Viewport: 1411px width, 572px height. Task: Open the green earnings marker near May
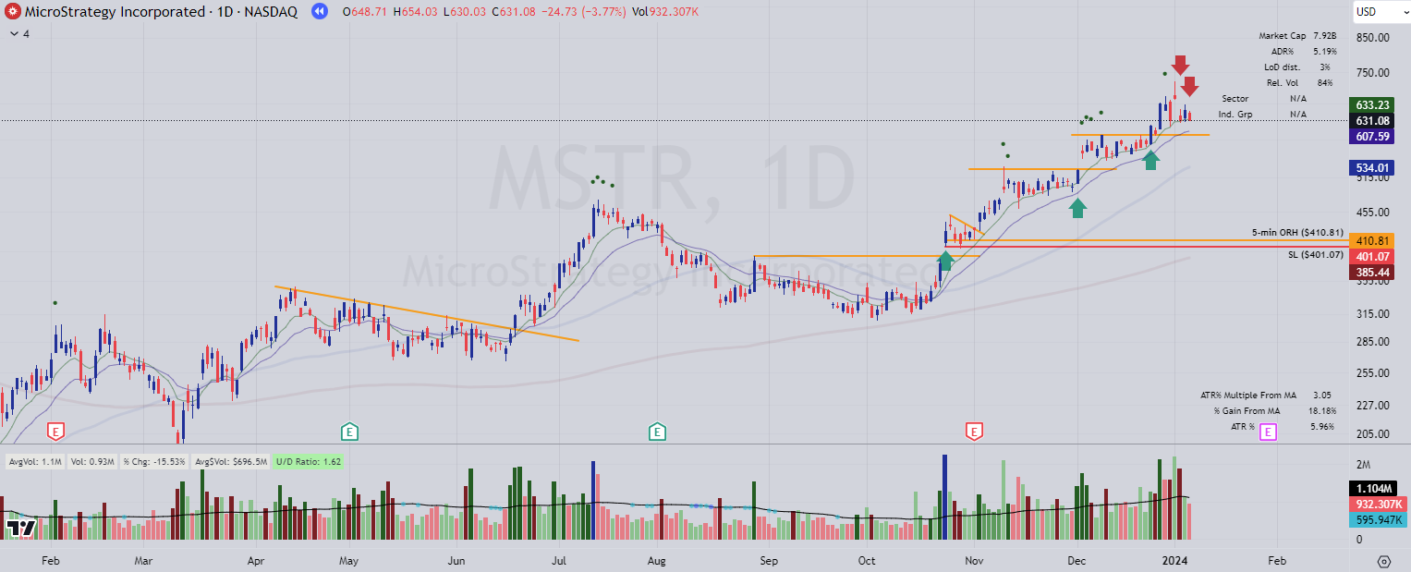[x=349, y=431]
